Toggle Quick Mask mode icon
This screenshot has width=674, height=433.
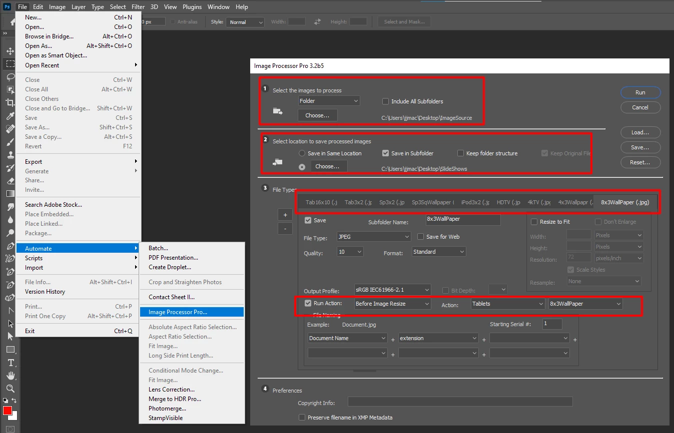click(10, 429)
